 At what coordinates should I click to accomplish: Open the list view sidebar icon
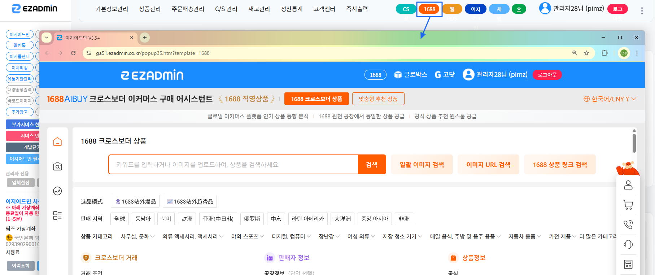tap(57, 215)
